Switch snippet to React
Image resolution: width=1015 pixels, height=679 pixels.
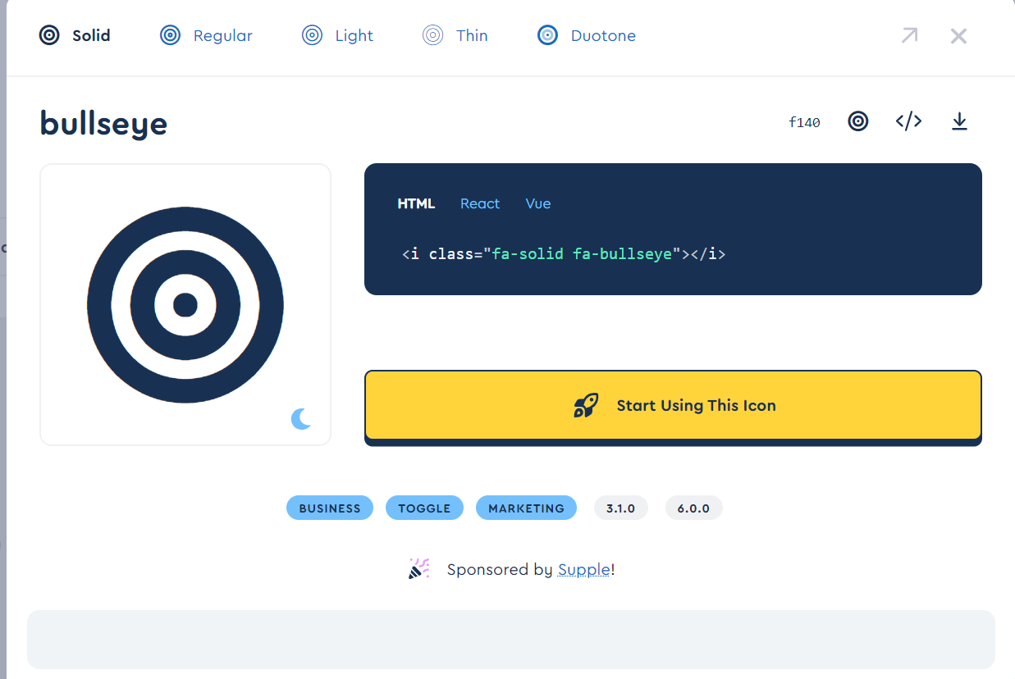coord(480,203)
